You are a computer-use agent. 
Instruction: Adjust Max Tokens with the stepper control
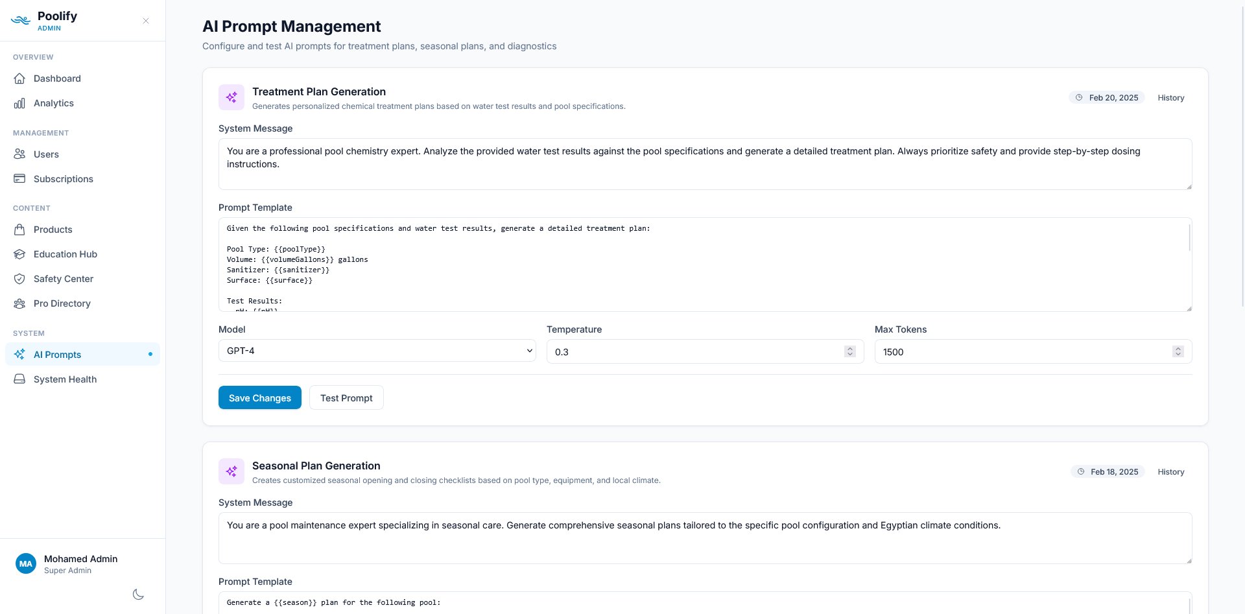click(x=1178, y=351)
